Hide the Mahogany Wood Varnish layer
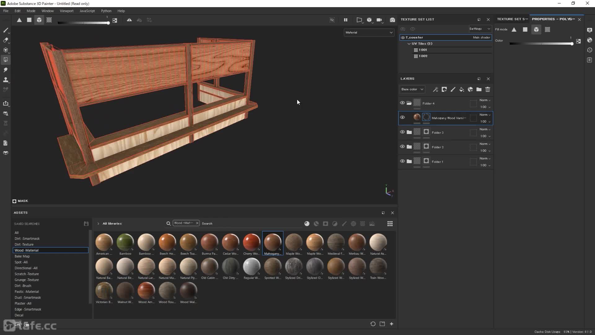 (402, 118)
